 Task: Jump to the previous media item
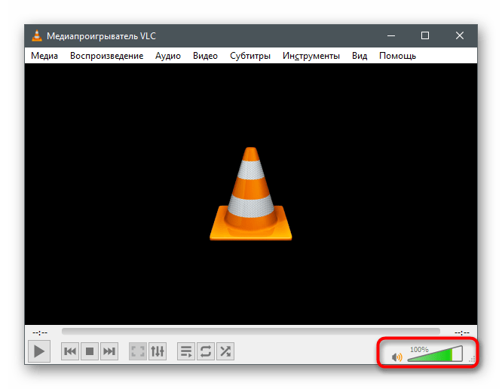70,351
